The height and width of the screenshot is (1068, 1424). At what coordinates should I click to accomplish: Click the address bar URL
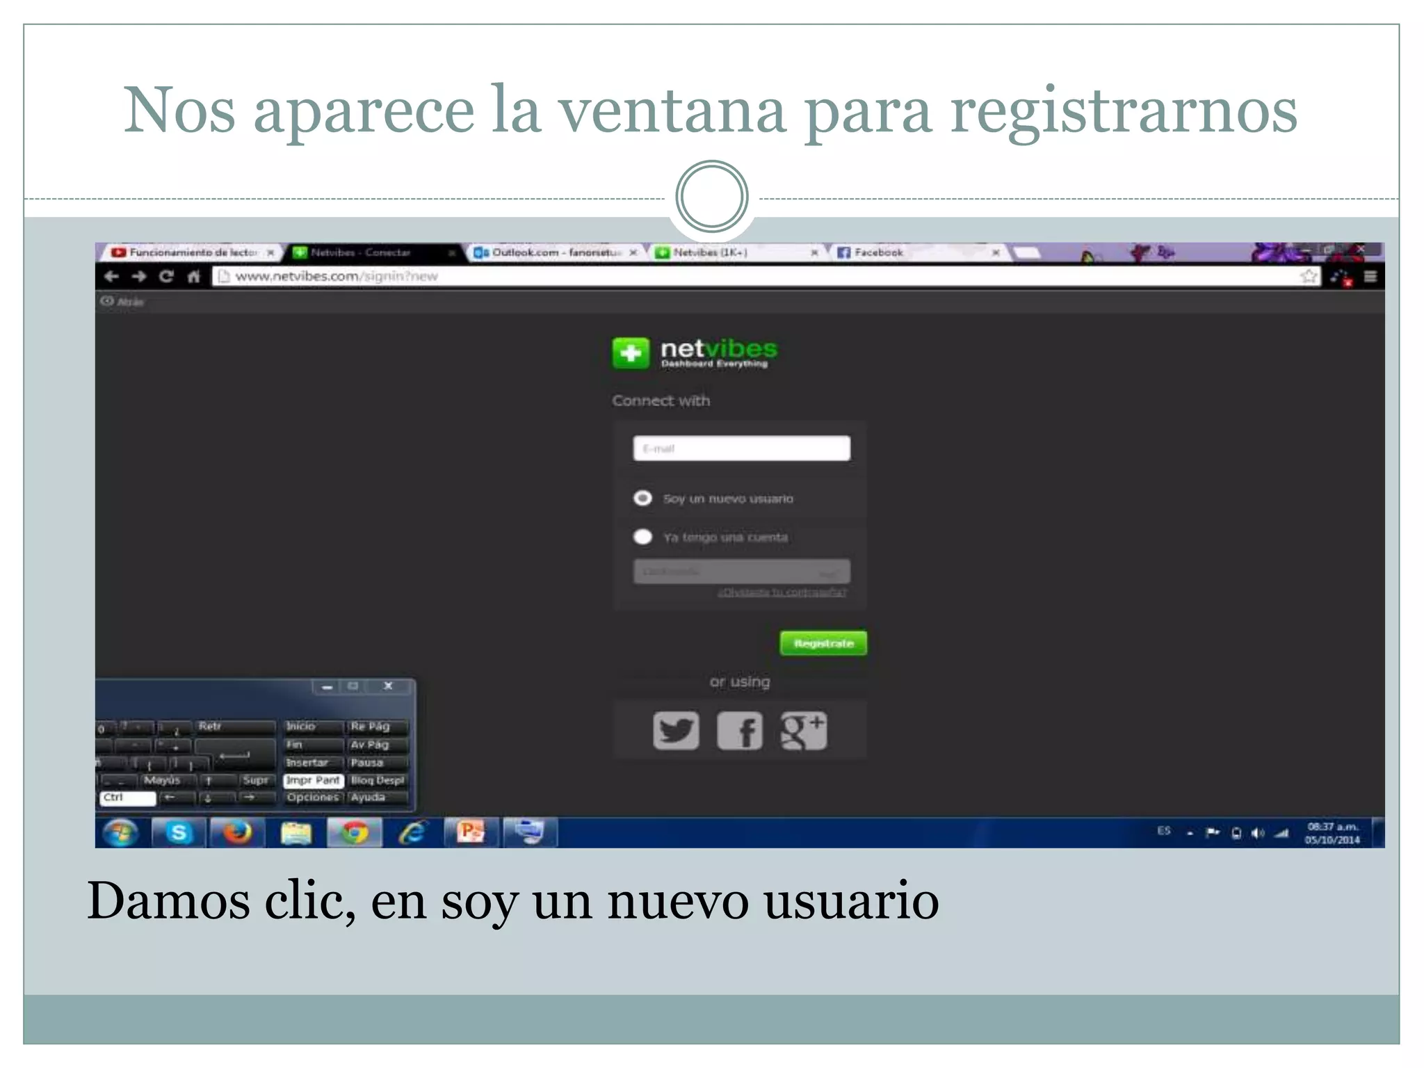pyautogui.click(x=337, y=277)
